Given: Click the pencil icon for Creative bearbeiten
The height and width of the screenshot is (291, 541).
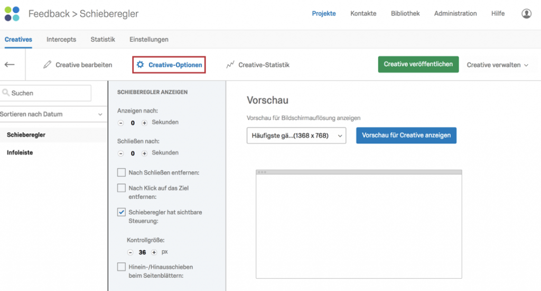Looking at the screenshot, I should tap(47, 65).
